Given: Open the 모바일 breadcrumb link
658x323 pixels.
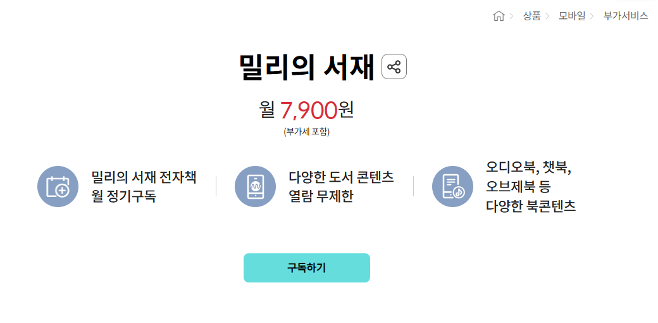Looking at the screenshot, I should (572, 16).
